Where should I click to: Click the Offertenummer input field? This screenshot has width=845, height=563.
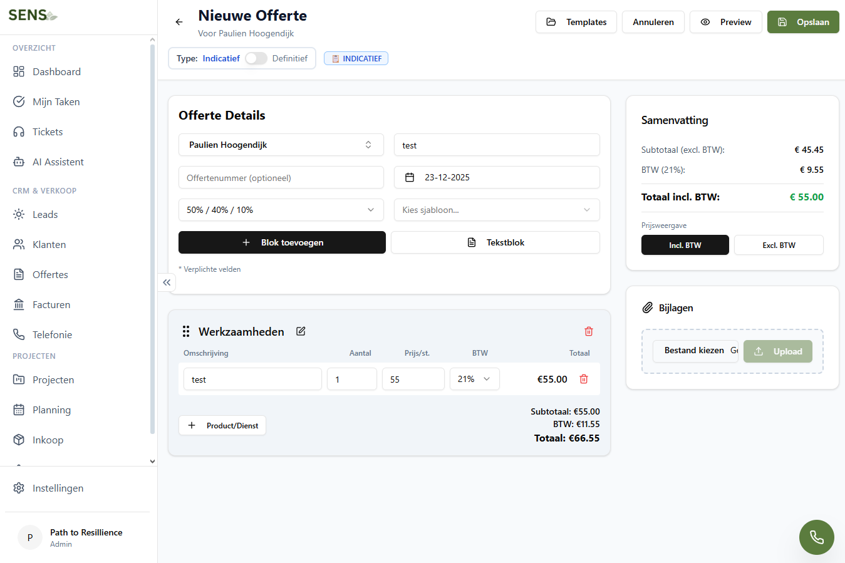[281, 177]
